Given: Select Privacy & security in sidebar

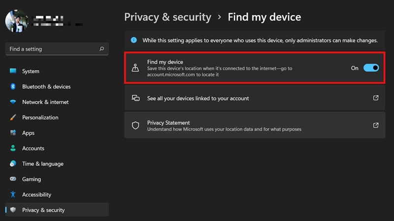Looking at the screenshot, I should [x=43, y=210].
